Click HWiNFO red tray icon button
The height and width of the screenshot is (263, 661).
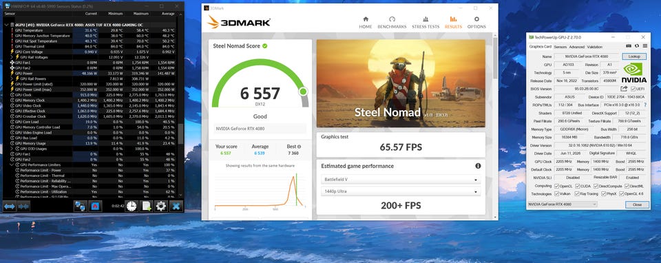pyautogui.click(x=95, y=206)
